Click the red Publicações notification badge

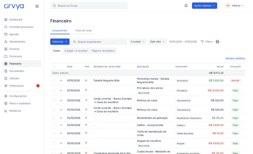[38, 86]
